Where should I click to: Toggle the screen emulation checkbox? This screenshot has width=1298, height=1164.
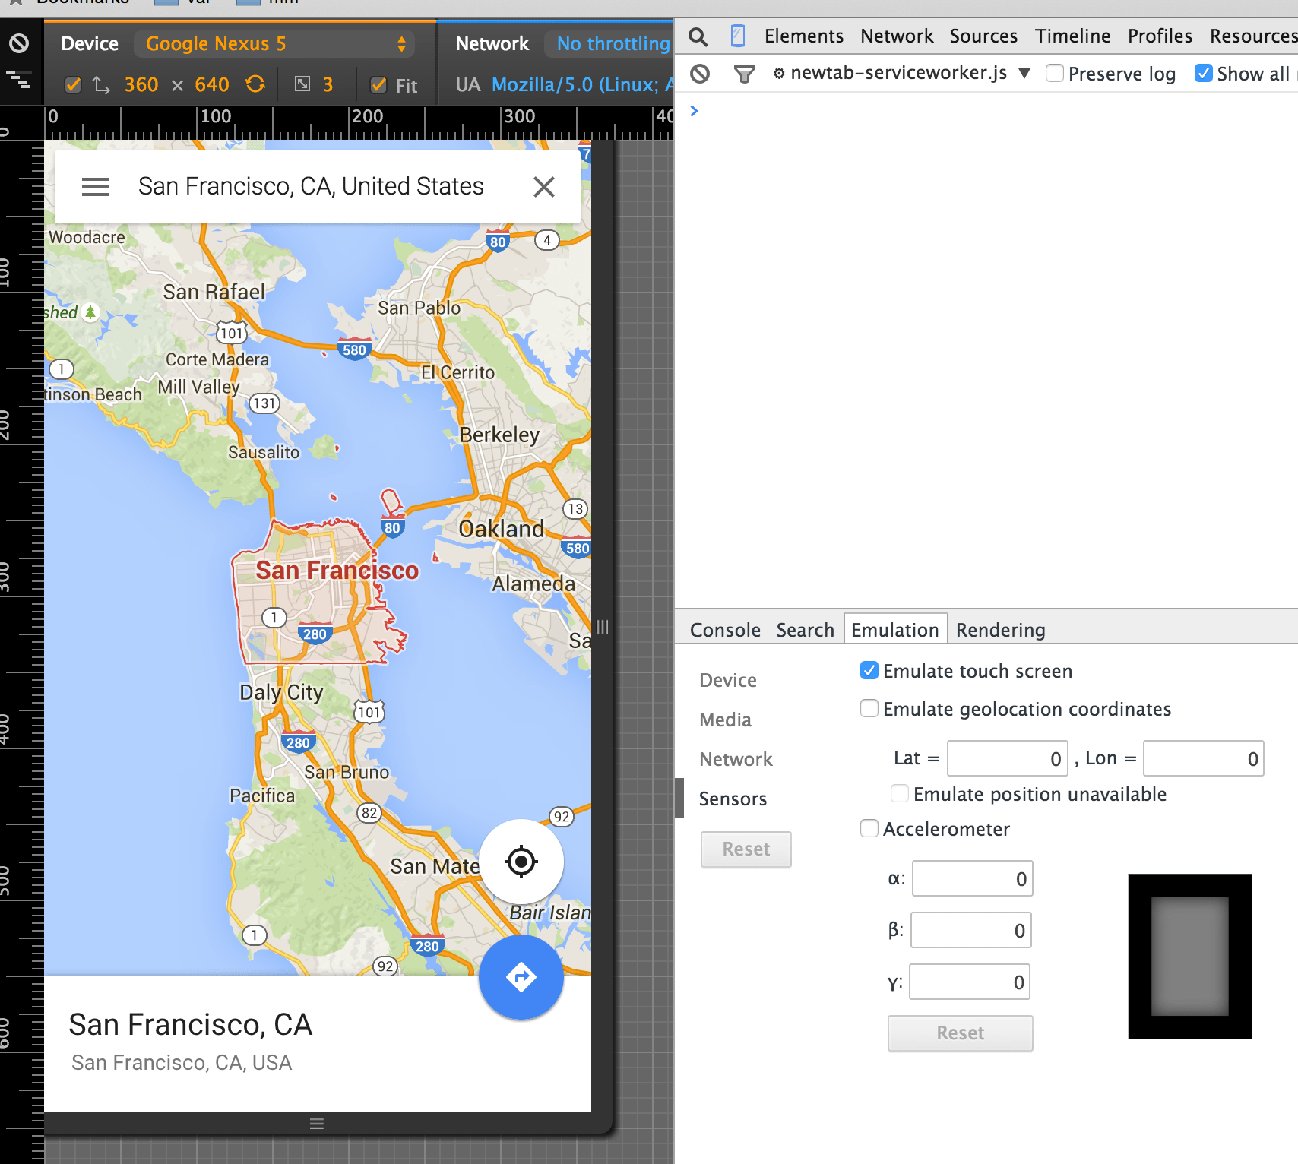click(73, 85)
